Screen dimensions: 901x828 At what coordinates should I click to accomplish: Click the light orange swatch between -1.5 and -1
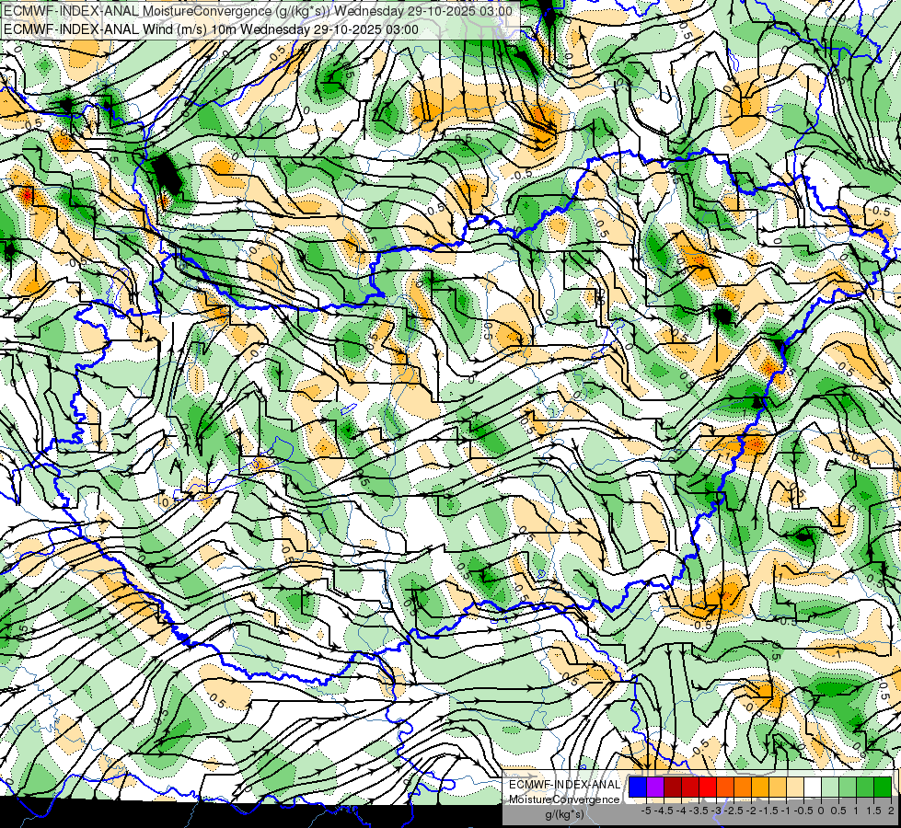[778, 788]
